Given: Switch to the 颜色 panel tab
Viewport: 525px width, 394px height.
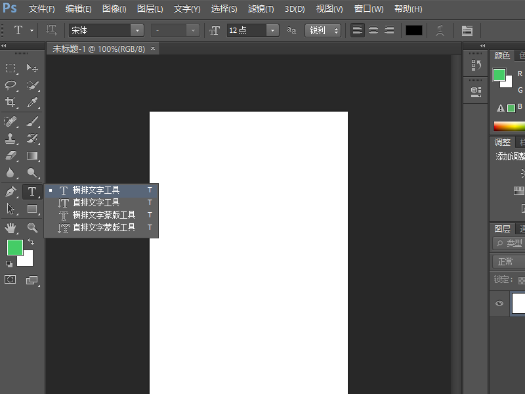Looking at the screenshot, I should (x=502, y=55).
